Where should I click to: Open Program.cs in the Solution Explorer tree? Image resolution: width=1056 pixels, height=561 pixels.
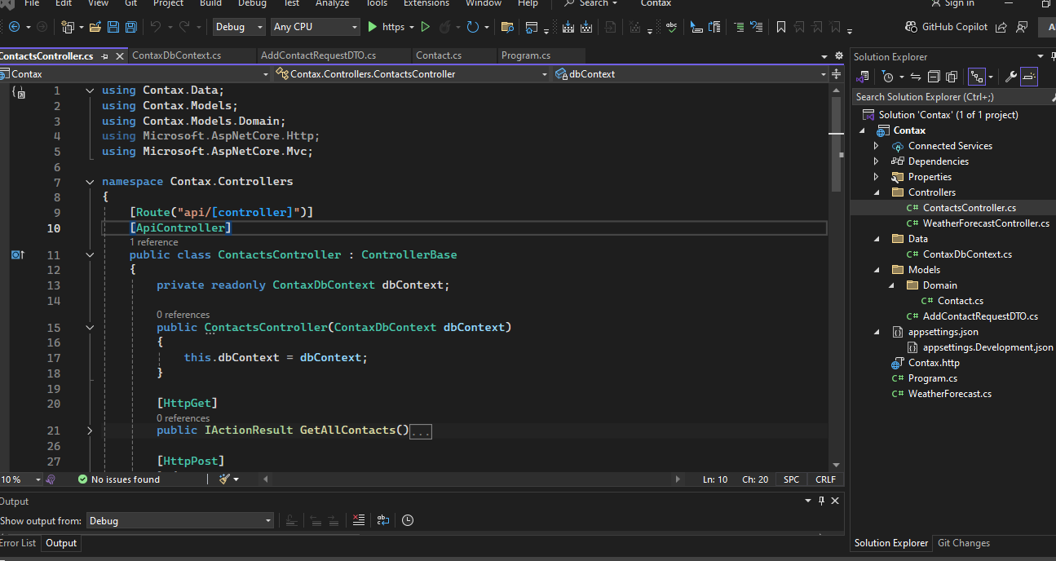pyautogui.click(x=932, y=378)
